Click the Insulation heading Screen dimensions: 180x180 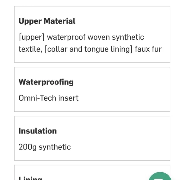[x=38, y=131]
